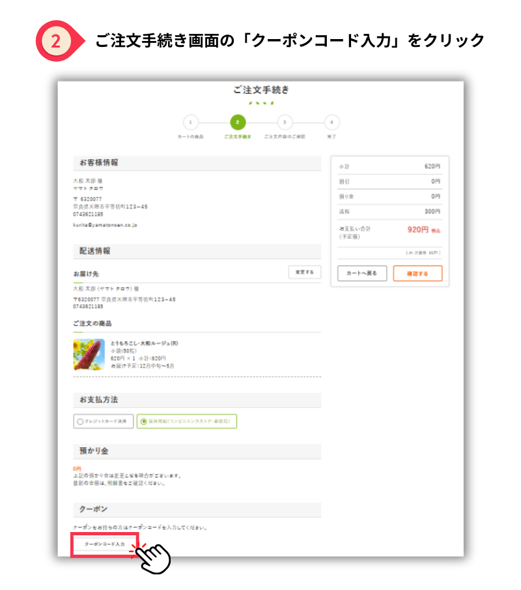Select クレジットカード決済 payment option
Viewport: 521px width, 590px height.
coord(104,421)
